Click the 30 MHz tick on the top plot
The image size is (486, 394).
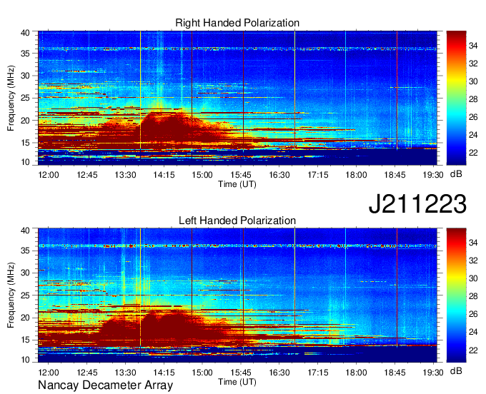pyautogui.click(x=25, y=76)
